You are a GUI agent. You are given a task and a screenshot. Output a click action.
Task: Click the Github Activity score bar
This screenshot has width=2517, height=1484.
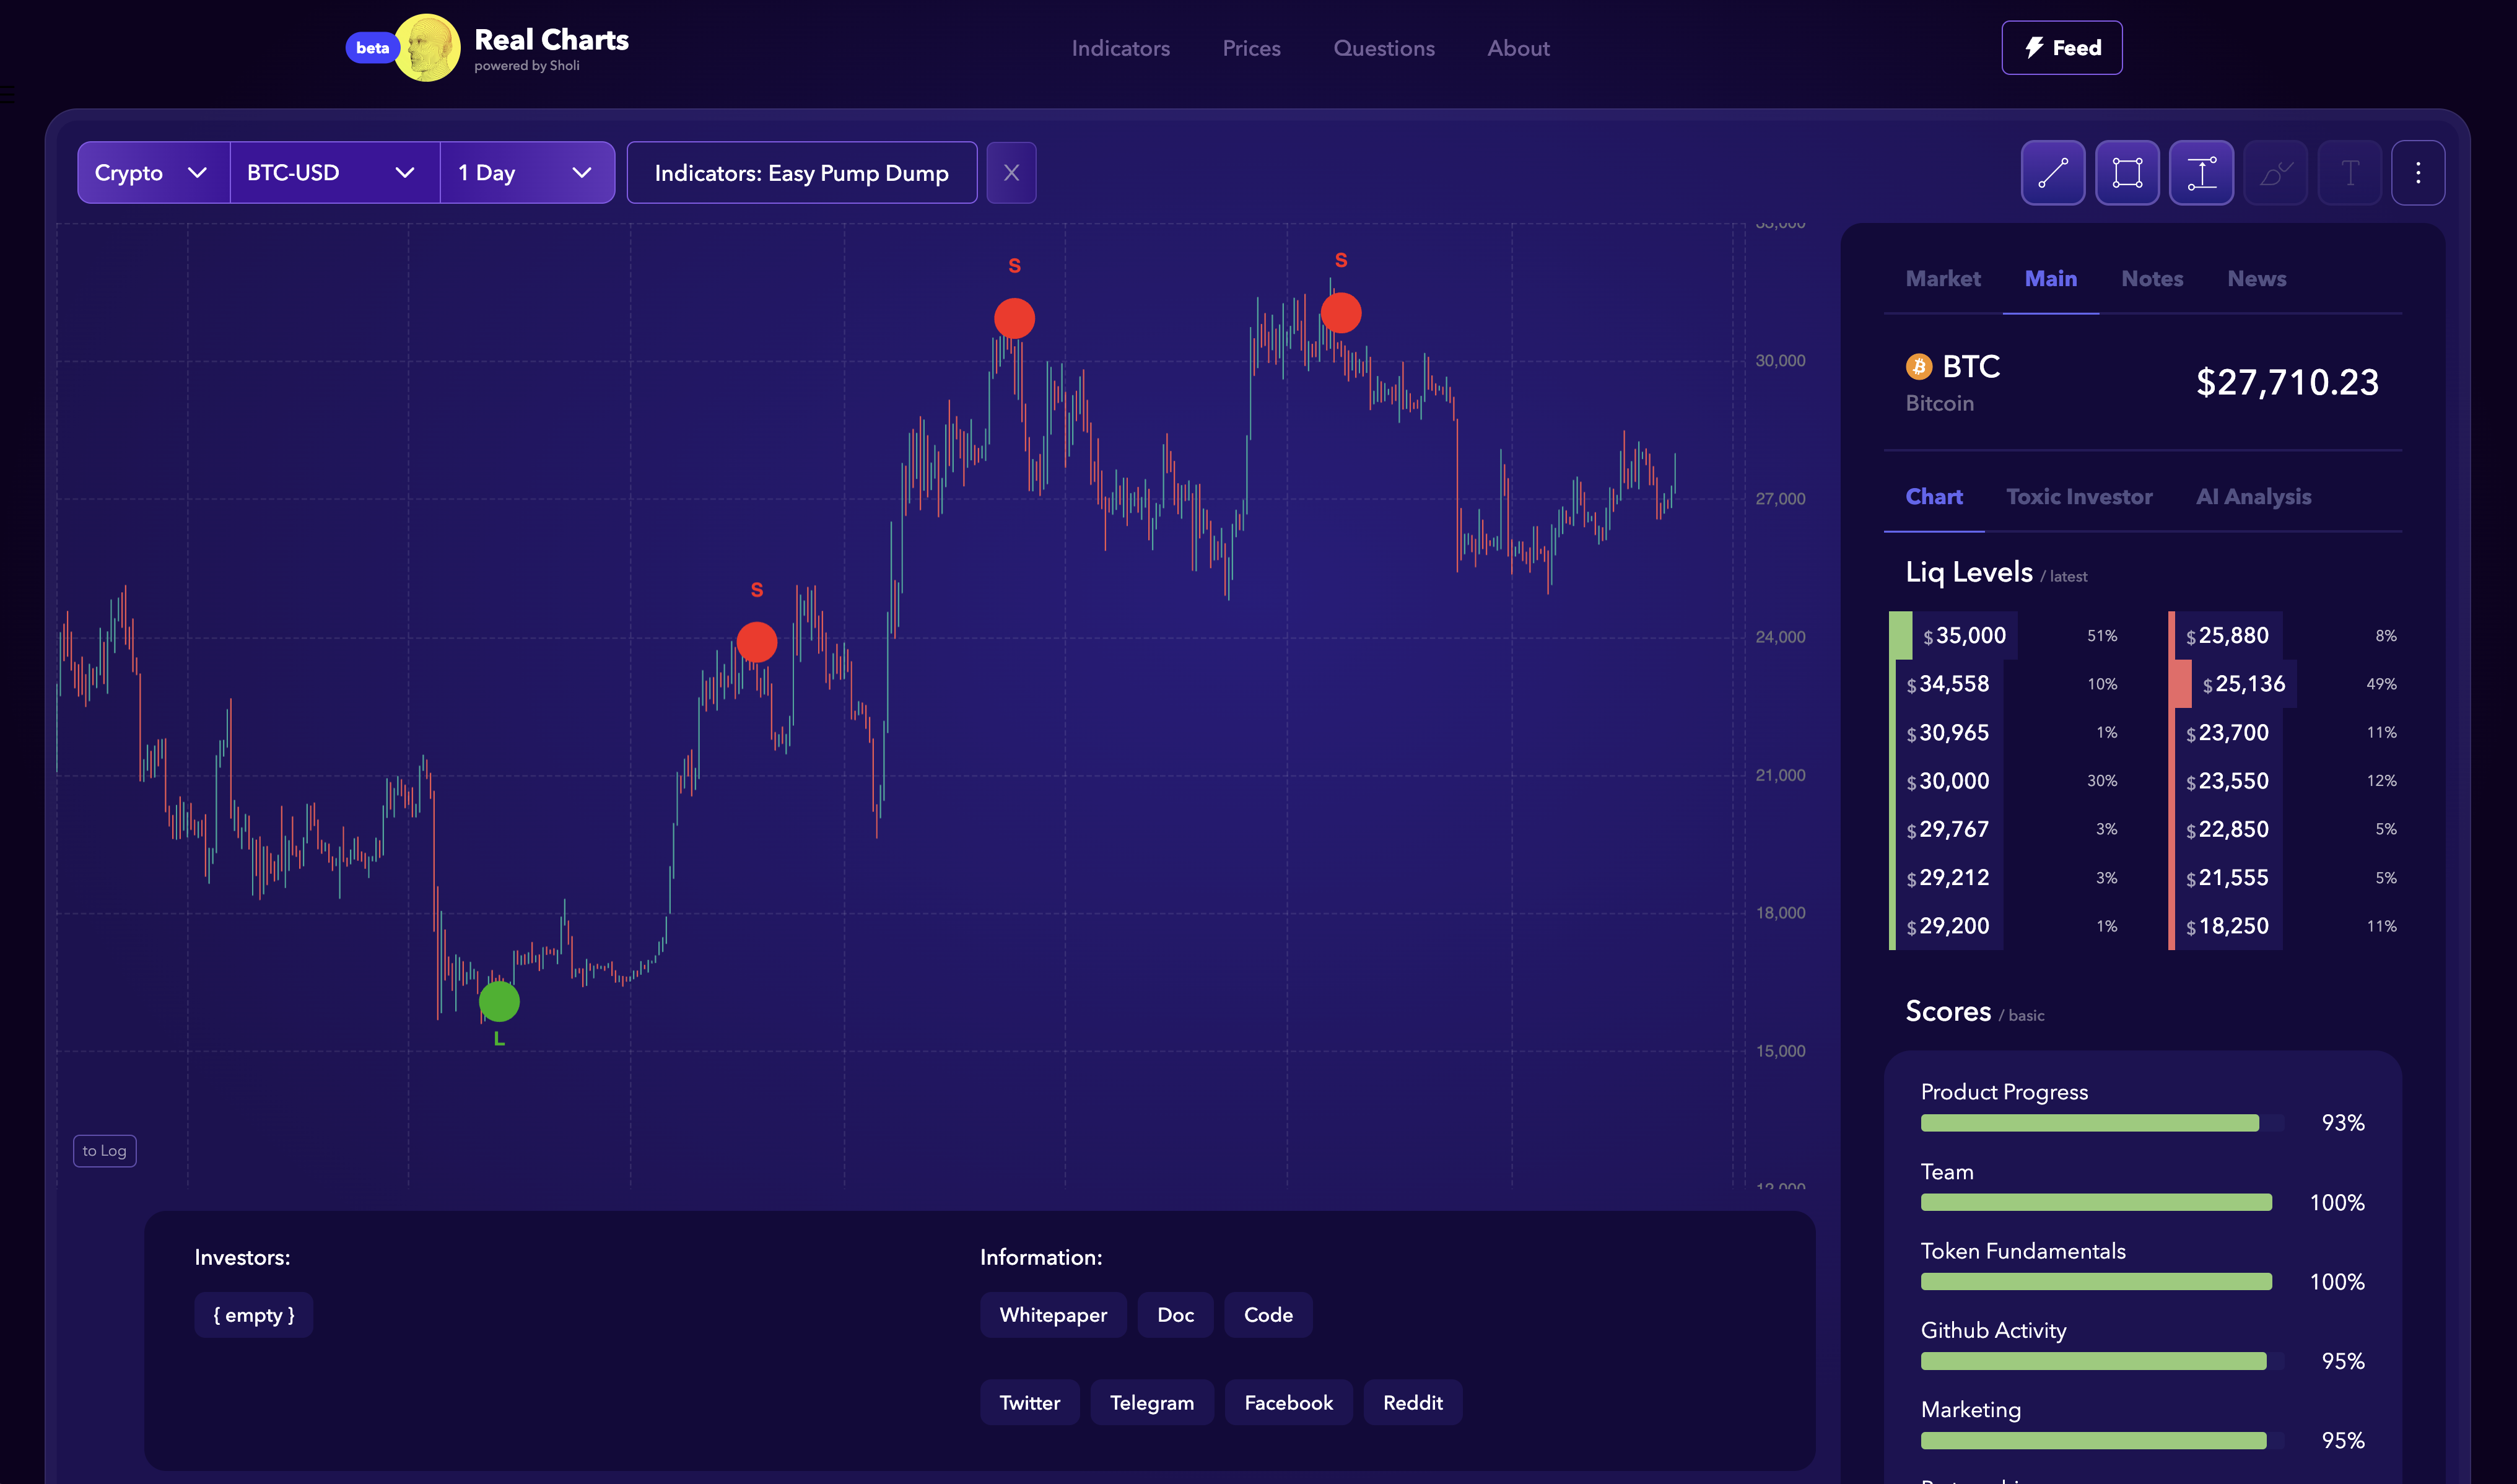2102,1361
